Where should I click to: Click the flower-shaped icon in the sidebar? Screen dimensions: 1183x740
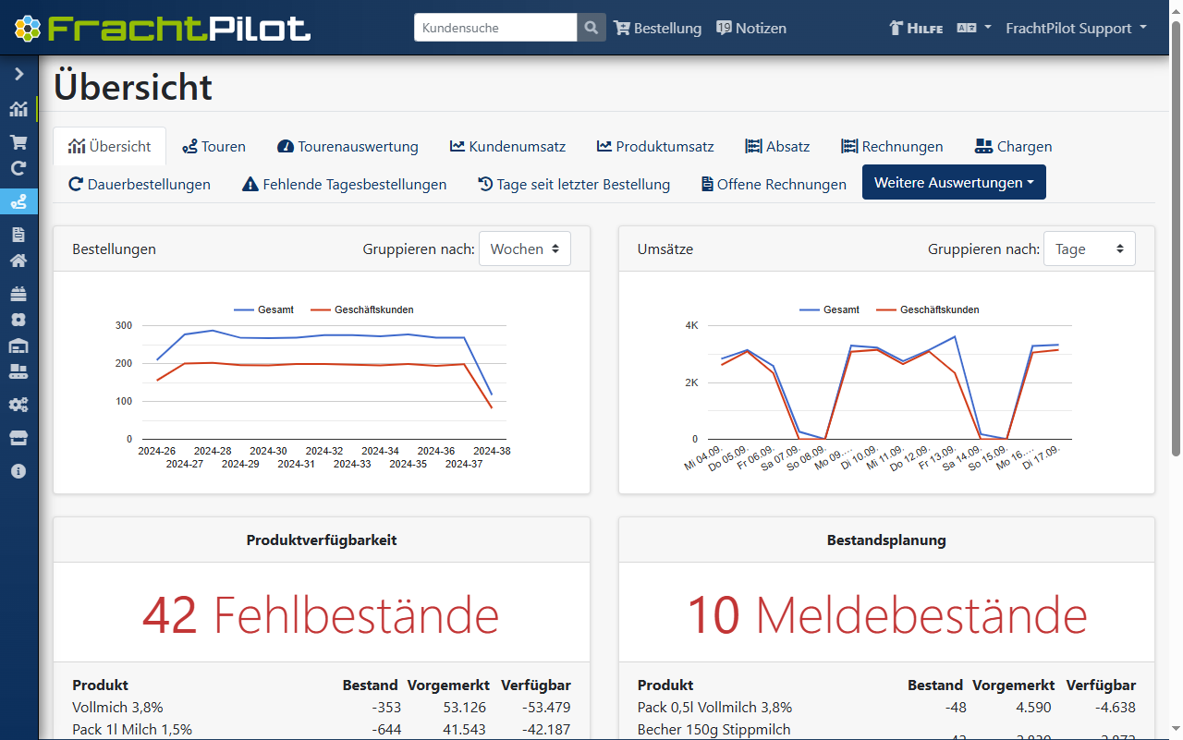pos(18,320)
